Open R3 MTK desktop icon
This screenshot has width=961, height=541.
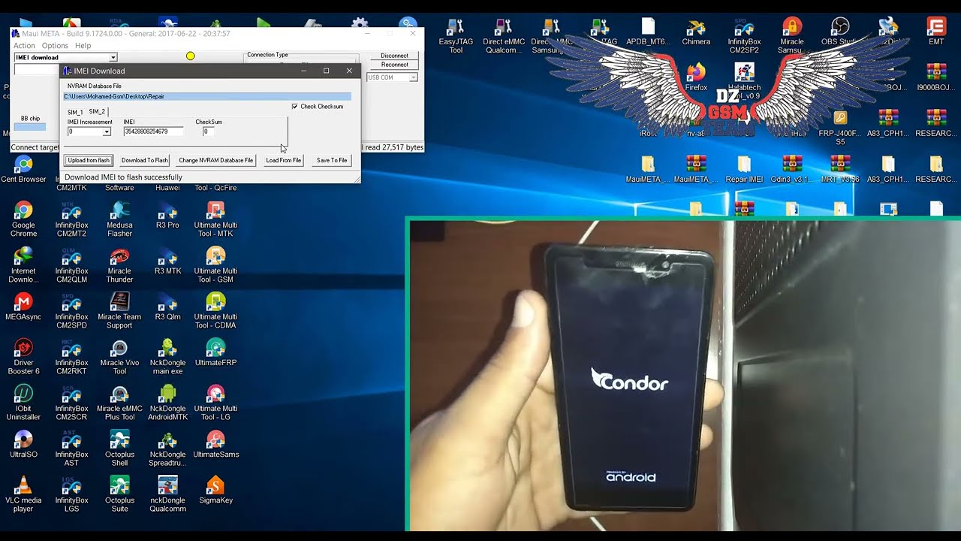[167, 261]
